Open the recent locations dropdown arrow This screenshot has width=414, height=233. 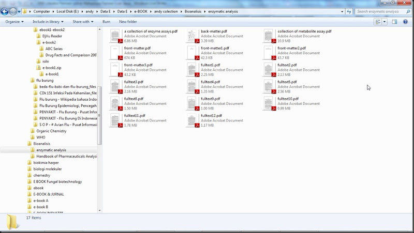19,11
